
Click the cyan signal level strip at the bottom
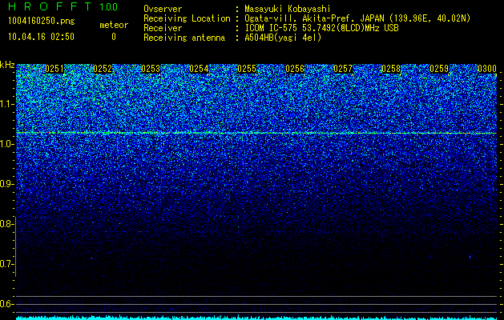pyautogui.click(x=256, y=318)
